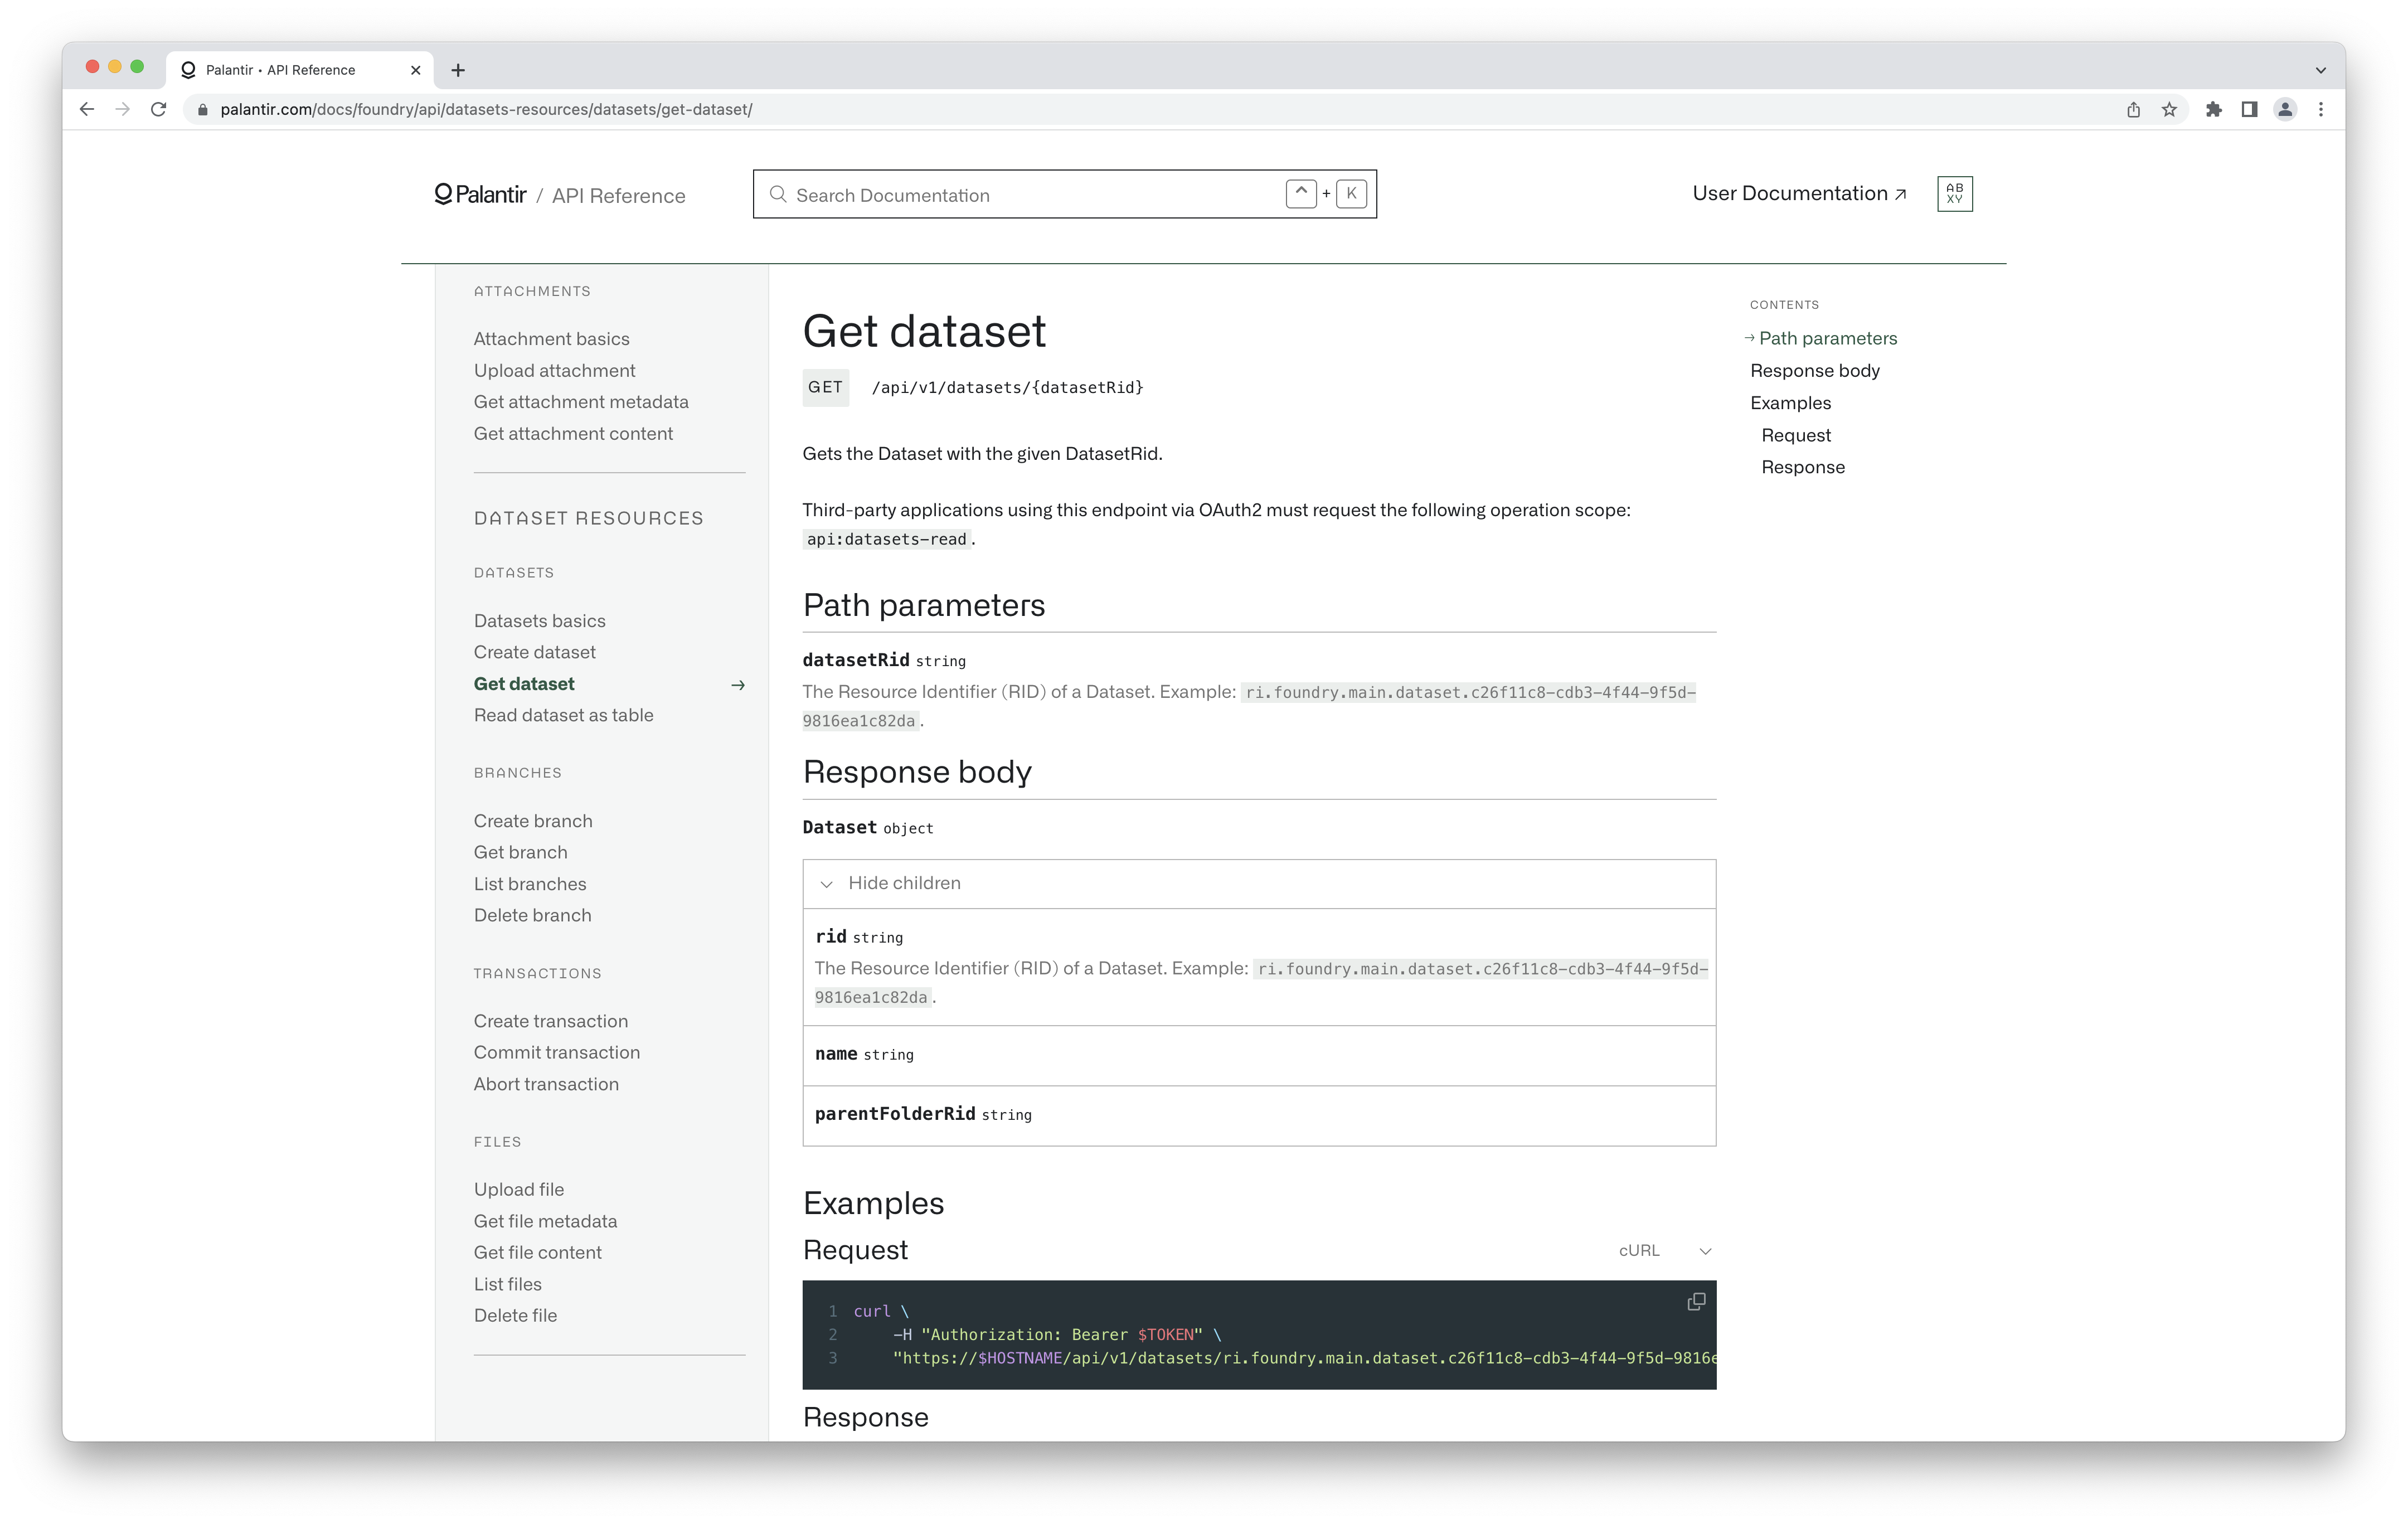Select Get dataset in sidebar
2408x1524 pixels.
coord(524,684)
